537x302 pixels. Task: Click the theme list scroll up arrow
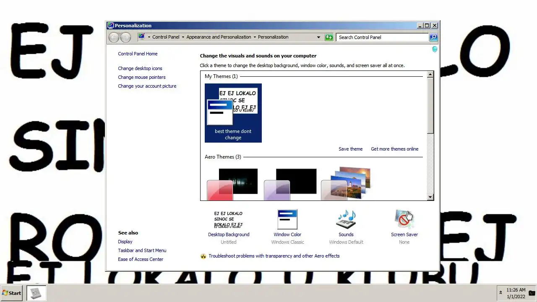[430, 74]
